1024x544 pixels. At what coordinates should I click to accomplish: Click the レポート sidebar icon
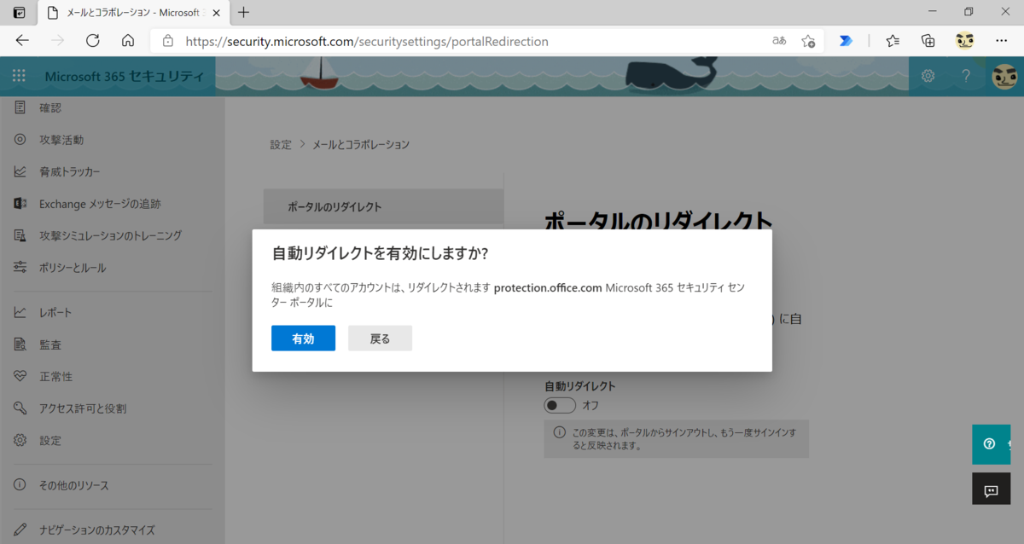click(20, 312)
